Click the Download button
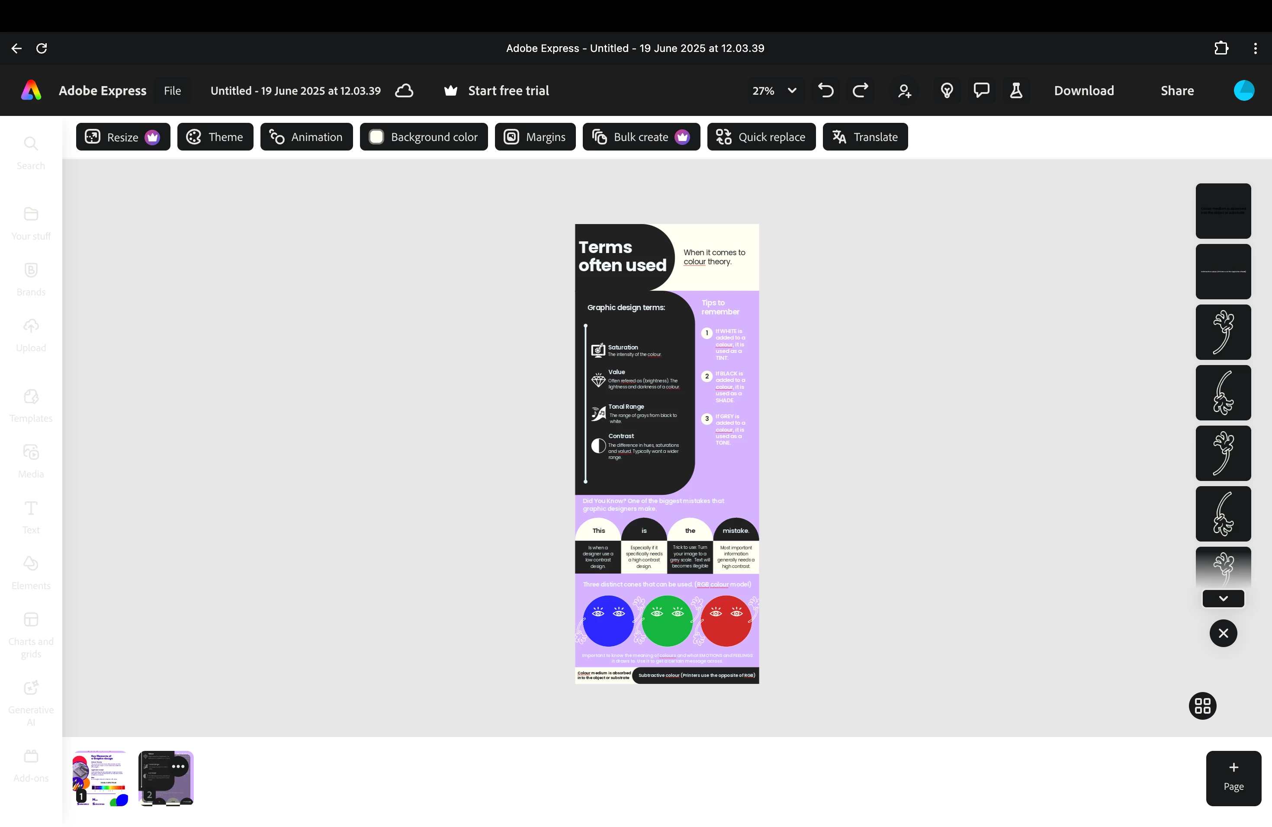This screenshot has height=827, width=1272. (x=1083, y=91)
